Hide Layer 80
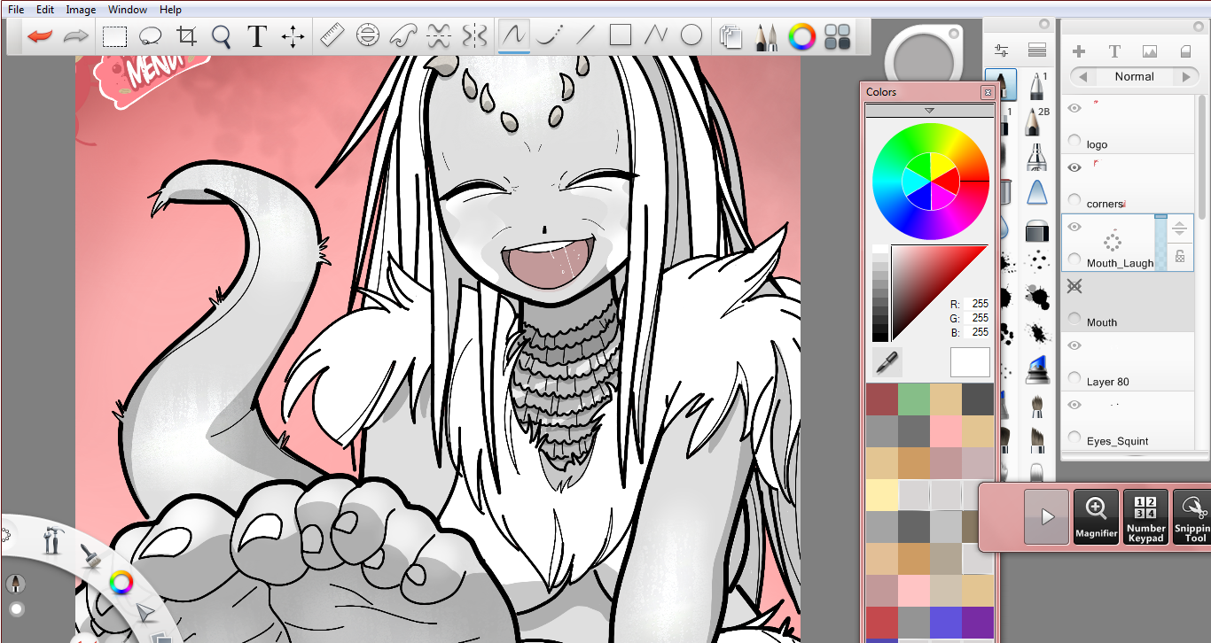The height and width of the screenshot is (643, 1211). (1074, 345)
